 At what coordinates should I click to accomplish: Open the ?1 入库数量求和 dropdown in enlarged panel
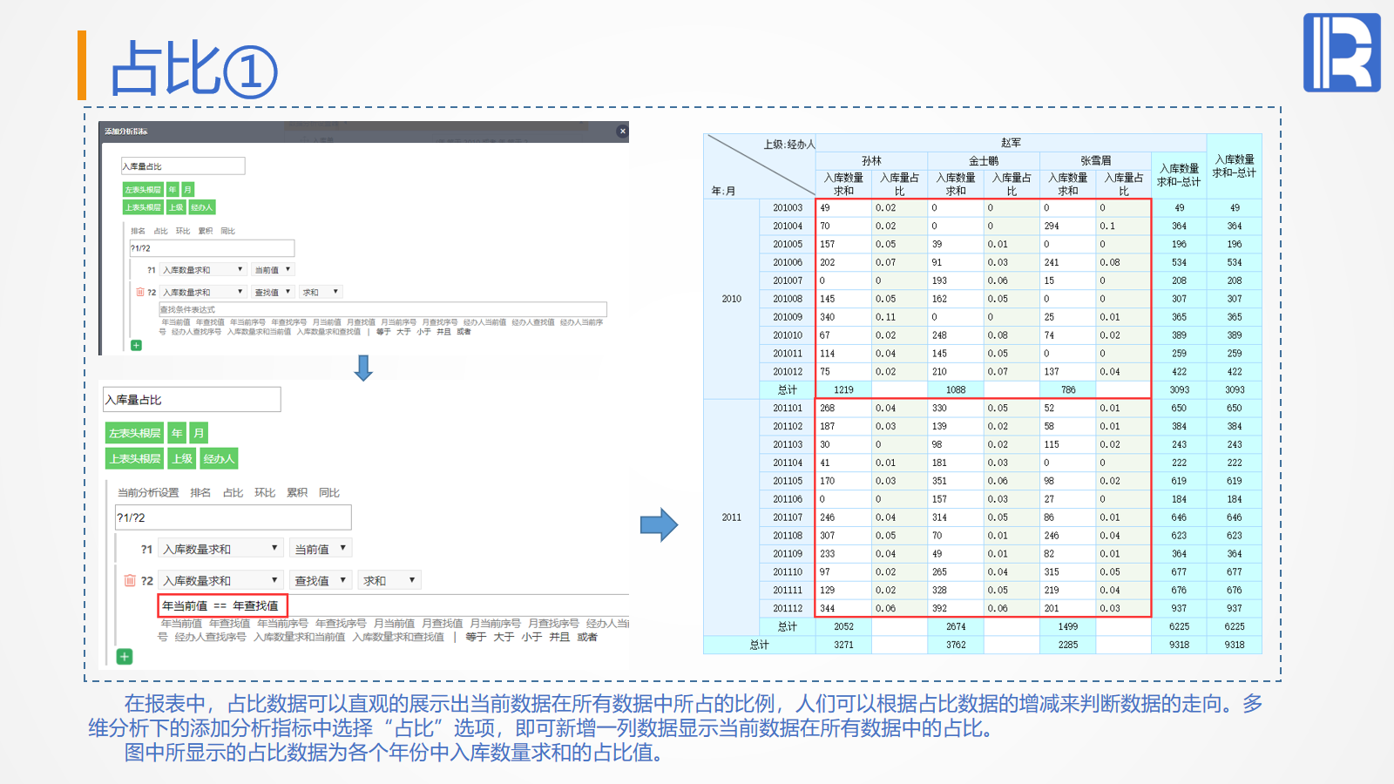click(220, 549)
